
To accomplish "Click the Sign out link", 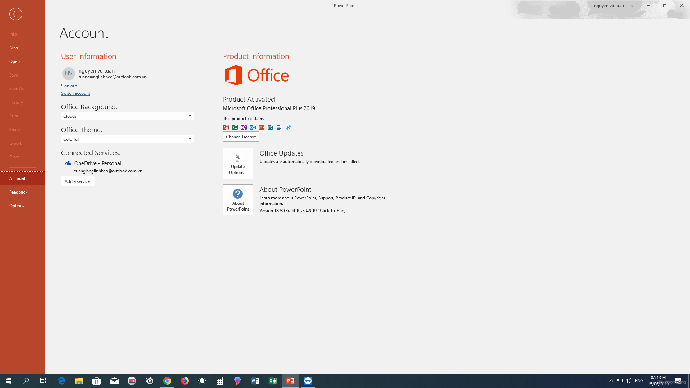I will pos(69,86).
